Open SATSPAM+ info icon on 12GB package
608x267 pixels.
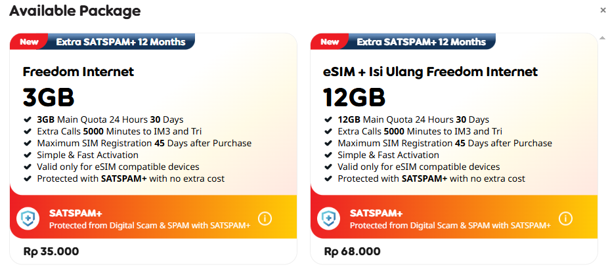[565, 218]
